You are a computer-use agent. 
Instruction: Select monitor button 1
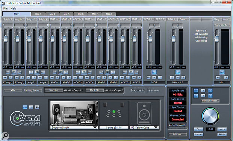coord(196,91)
